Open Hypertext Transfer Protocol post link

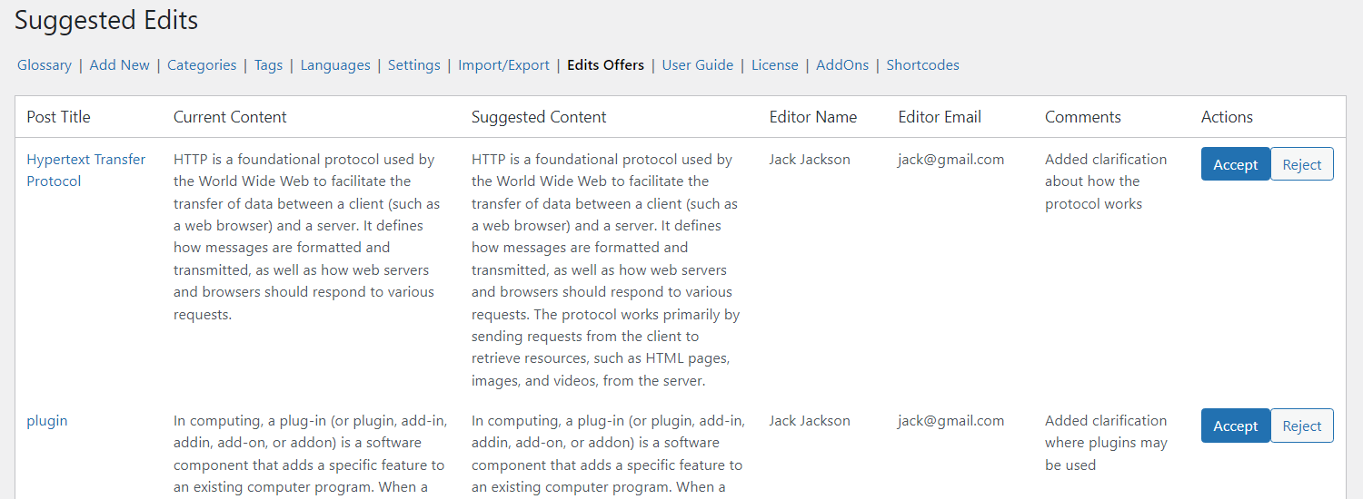tap(86, 170)
